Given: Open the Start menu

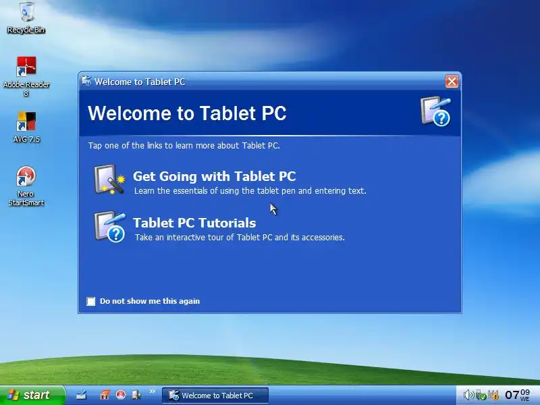Looking at the screenshot, I should pos(32,395).
